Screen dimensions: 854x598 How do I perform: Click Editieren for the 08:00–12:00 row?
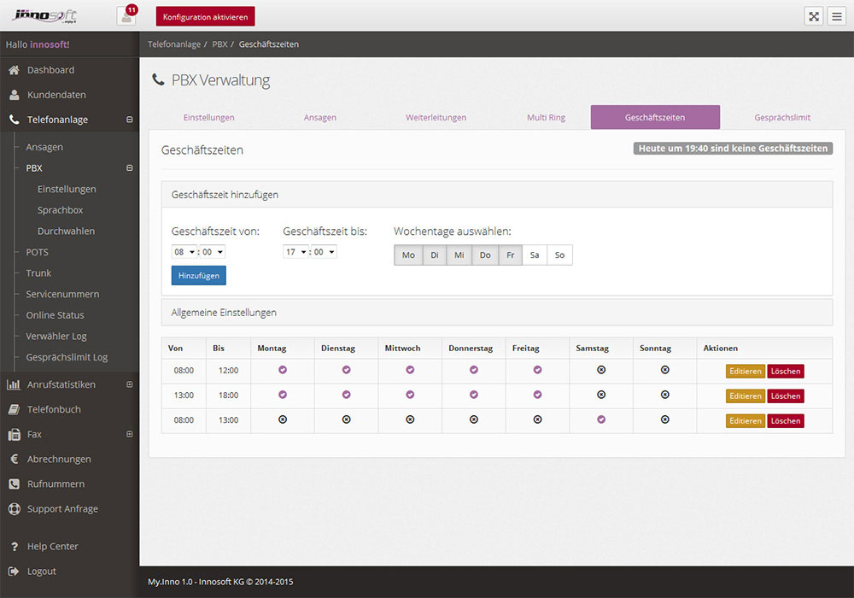click(x=745, y=371)
